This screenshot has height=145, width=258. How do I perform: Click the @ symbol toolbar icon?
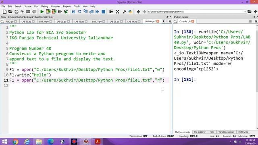click(34, 12)
